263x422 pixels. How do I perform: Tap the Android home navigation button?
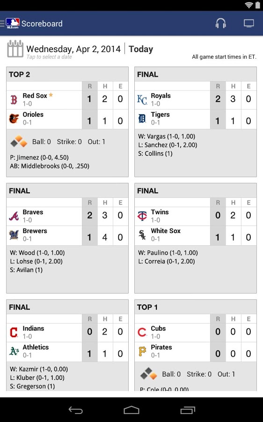[131, 410]
